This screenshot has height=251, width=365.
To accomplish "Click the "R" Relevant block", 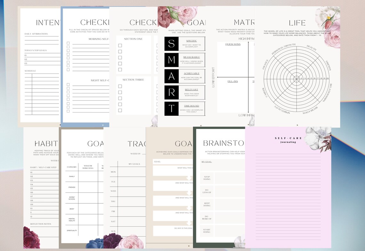I will pyautogui.click(x=171, y=92).
